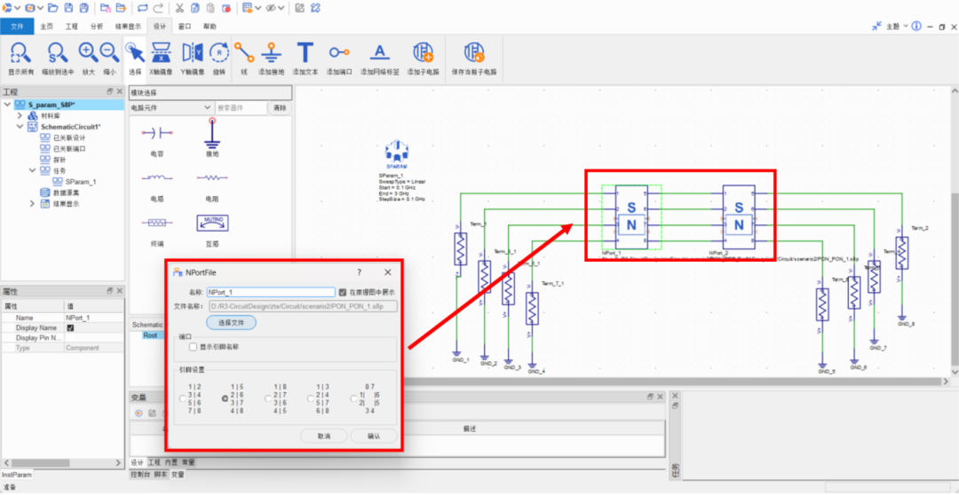Click 添加网络标签 add net label tool

380,59
